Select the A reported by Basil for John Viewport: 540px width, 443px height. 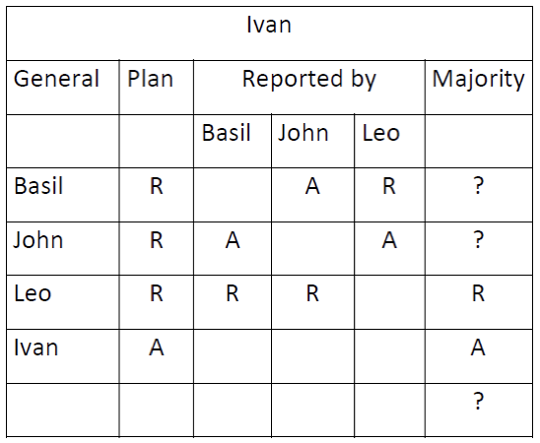coord(233,240)
